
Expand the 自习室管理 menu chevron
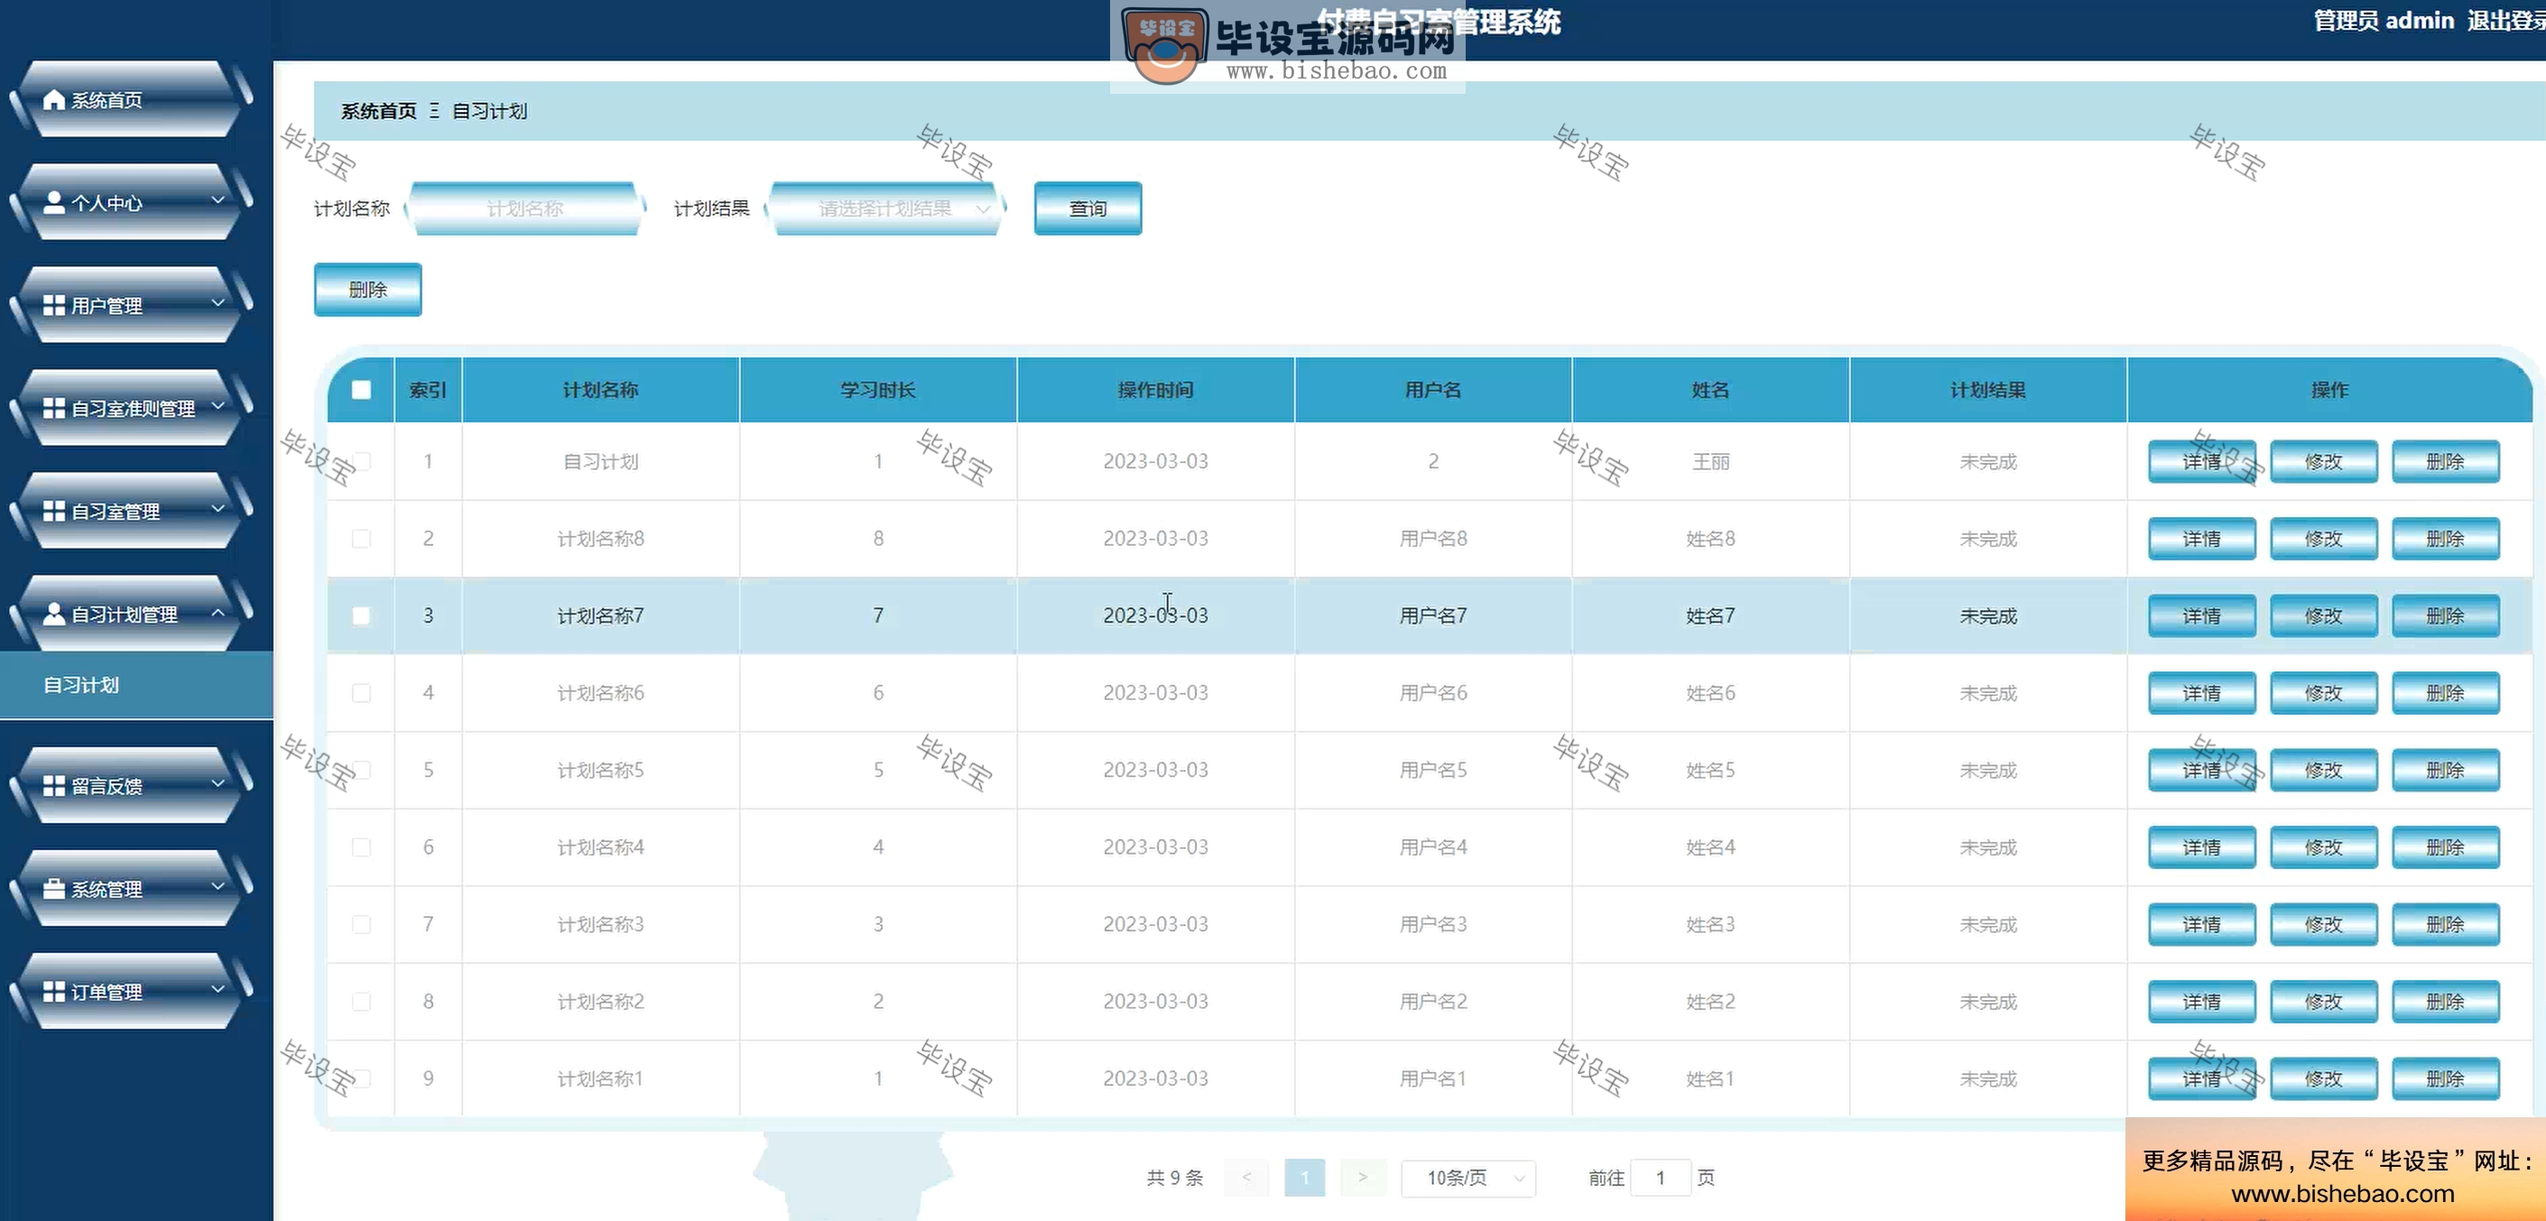(x=218, y=508)
